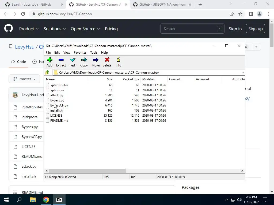This screenshot has width=274, height=205.
Task: Share this page via the share icon
Action: pos(232,14)
